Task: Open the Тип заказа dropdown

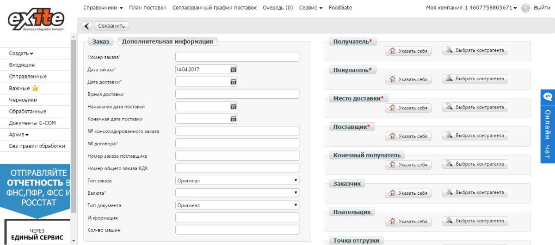Action: (237, 181)
